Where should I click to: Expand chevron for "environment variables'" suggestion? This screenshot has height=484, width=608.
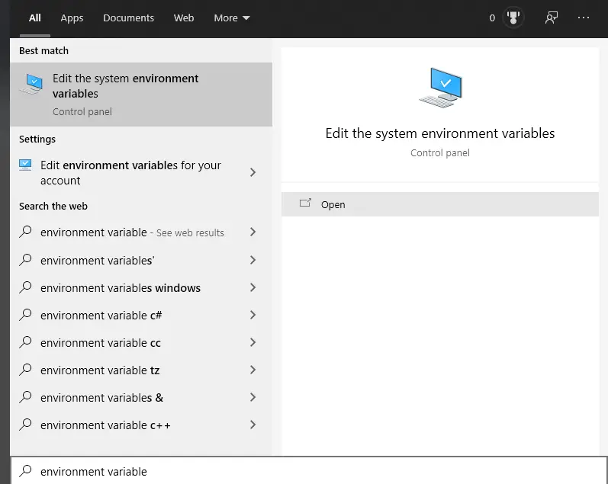253,260
